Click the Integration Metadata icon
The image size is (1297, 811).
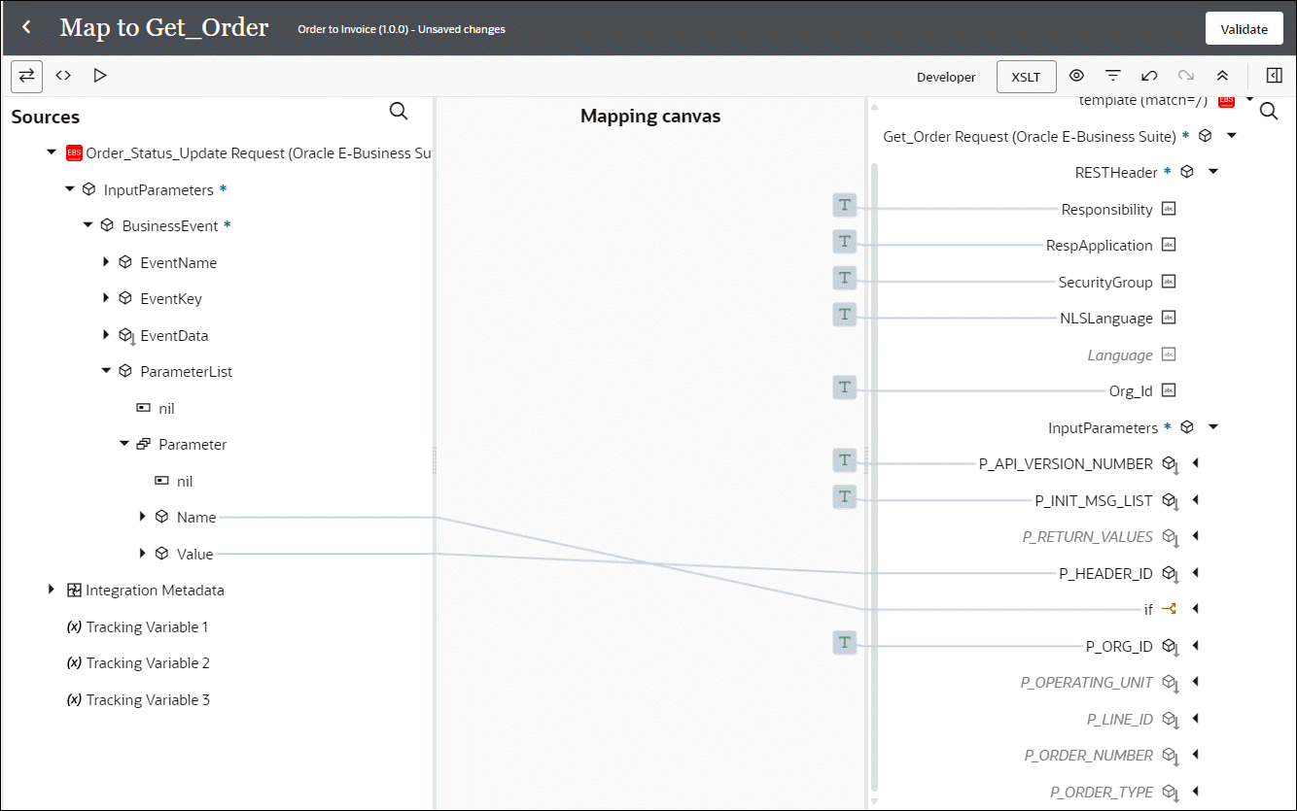[x=74, y=590]
